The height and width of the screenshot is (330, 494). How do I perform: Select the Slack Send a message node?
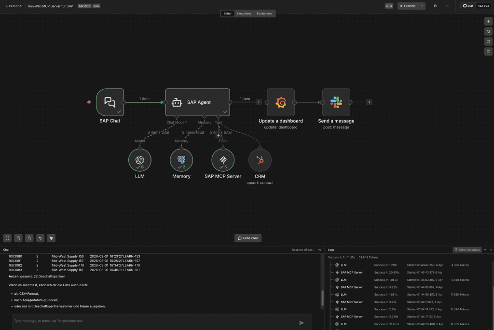click(336, 102)
